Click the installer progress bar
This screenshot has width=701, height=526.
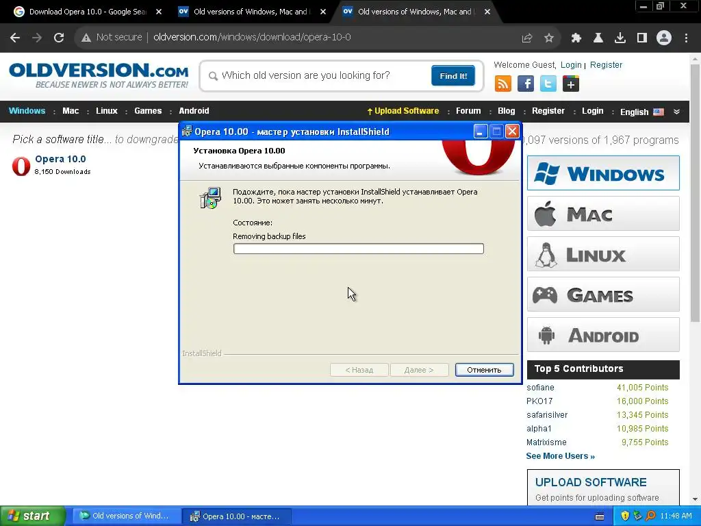(358, 249)
